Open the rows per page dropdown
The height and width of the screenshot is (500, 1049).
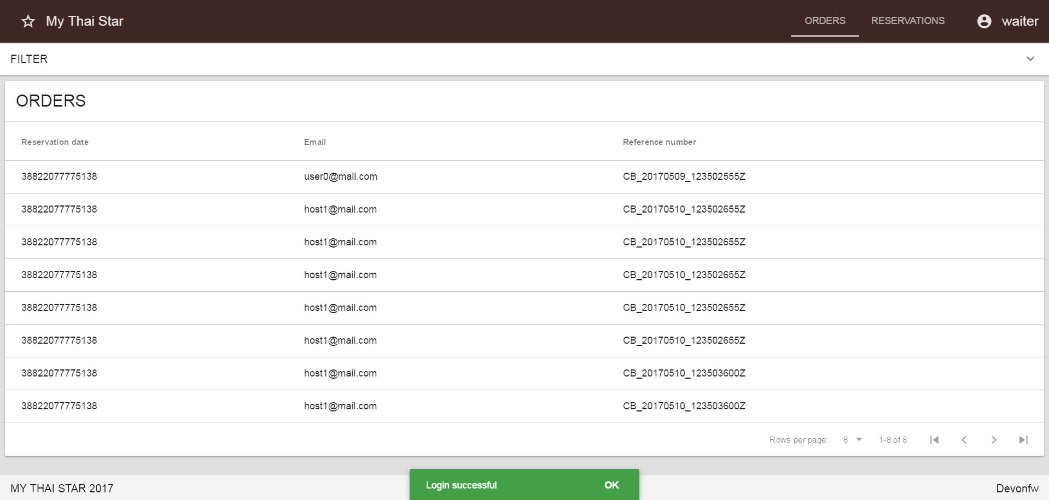point(852,440)
